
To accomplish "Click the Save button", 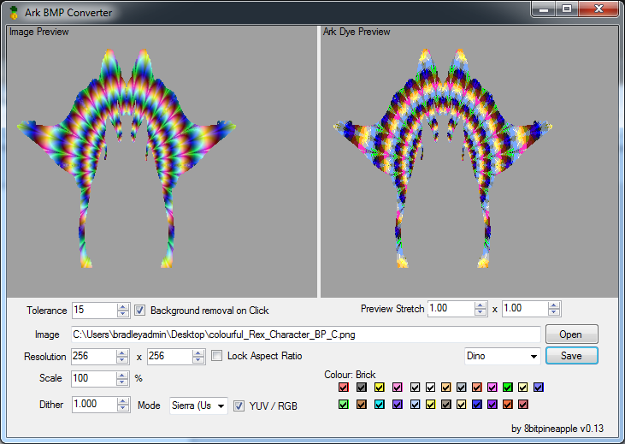I will tap(572, 355).
